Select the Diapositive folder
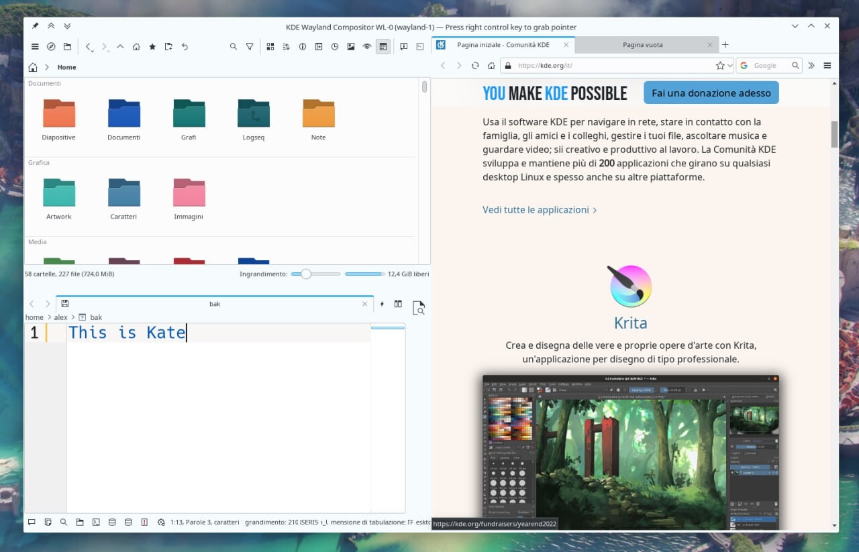This screenshot has height=552, width=859. click(59, 120)
